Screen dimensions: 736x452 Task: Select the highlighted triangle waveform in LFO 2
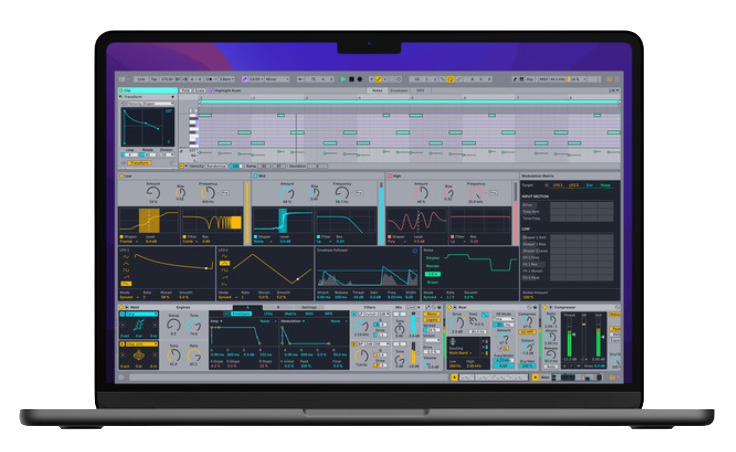tap(224, 263)
